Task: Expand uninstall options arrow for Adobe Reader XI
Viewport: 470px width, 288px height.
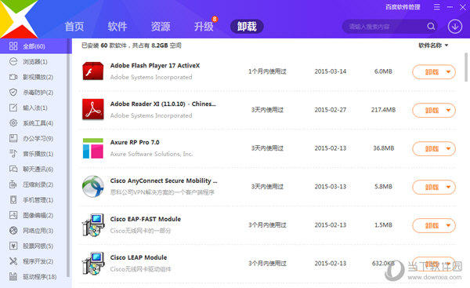Action: (x=448, y=110)
